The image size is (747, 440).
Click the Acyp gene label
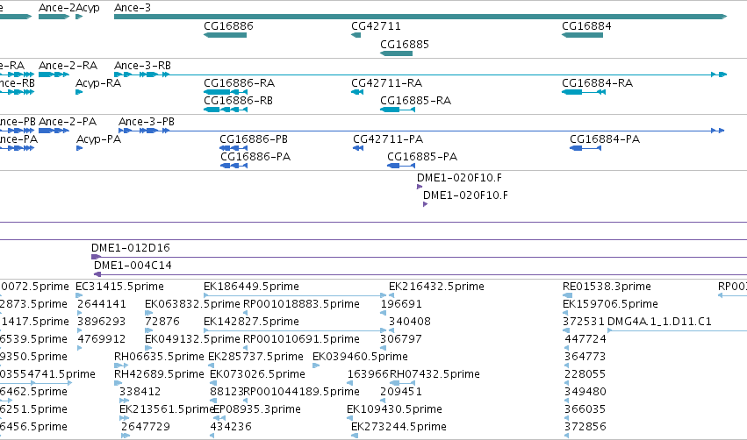tap(88, 8)
